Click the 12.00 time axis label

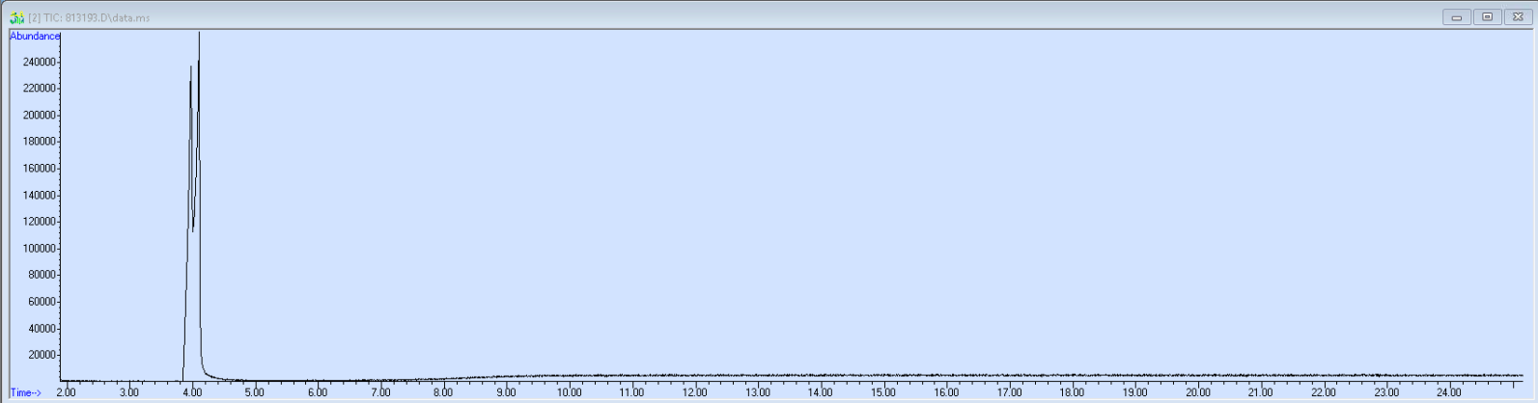point(694,392)
